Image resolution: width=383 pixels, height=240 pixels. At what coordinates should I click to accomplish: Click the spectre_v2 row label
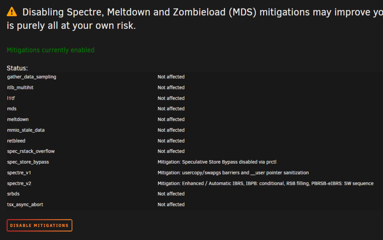coord(19,184)
